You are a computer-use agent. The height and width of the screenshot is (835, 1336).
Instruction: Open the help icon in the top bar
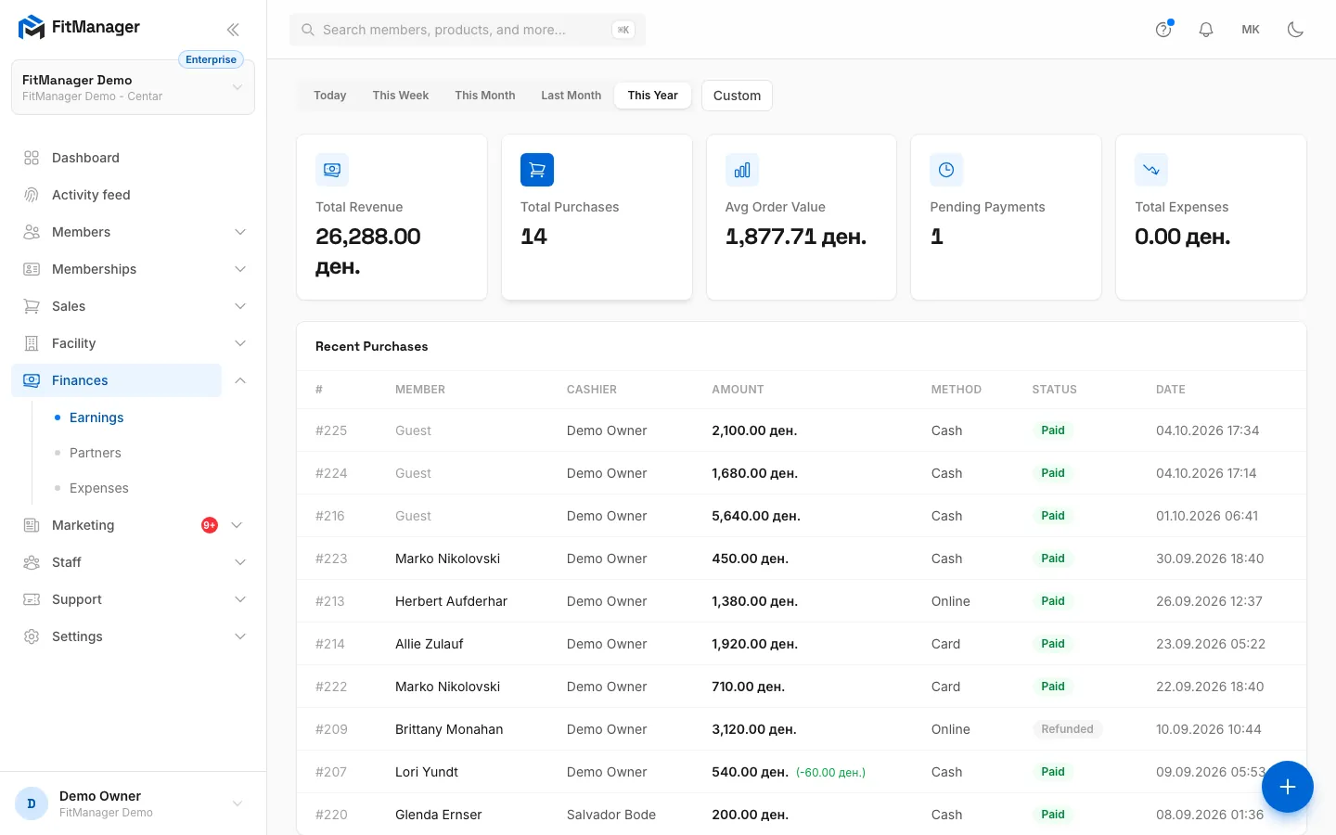click(1163, 30)
